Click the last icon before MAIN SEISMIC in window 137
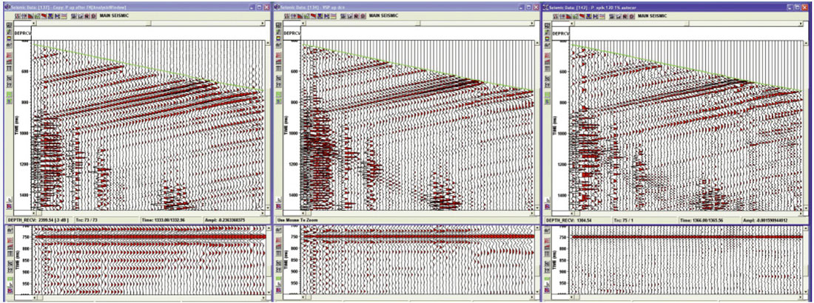This screenshot has width=814, height=303. pos(93,16)
